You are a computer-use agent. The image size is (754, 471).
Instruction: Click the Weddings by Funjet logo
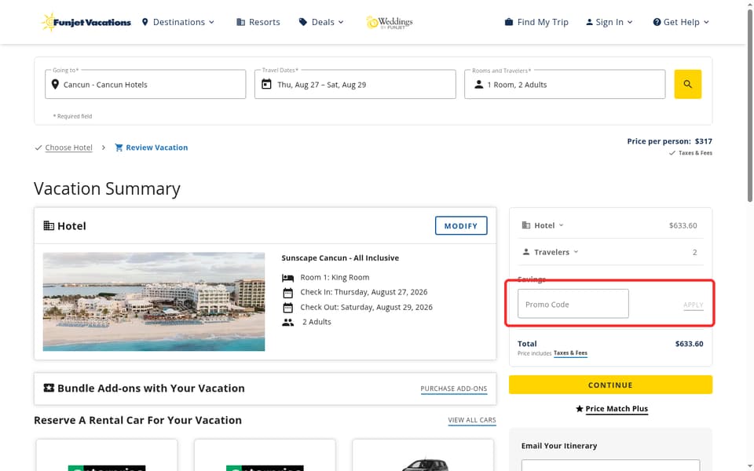tap(389, 22)
